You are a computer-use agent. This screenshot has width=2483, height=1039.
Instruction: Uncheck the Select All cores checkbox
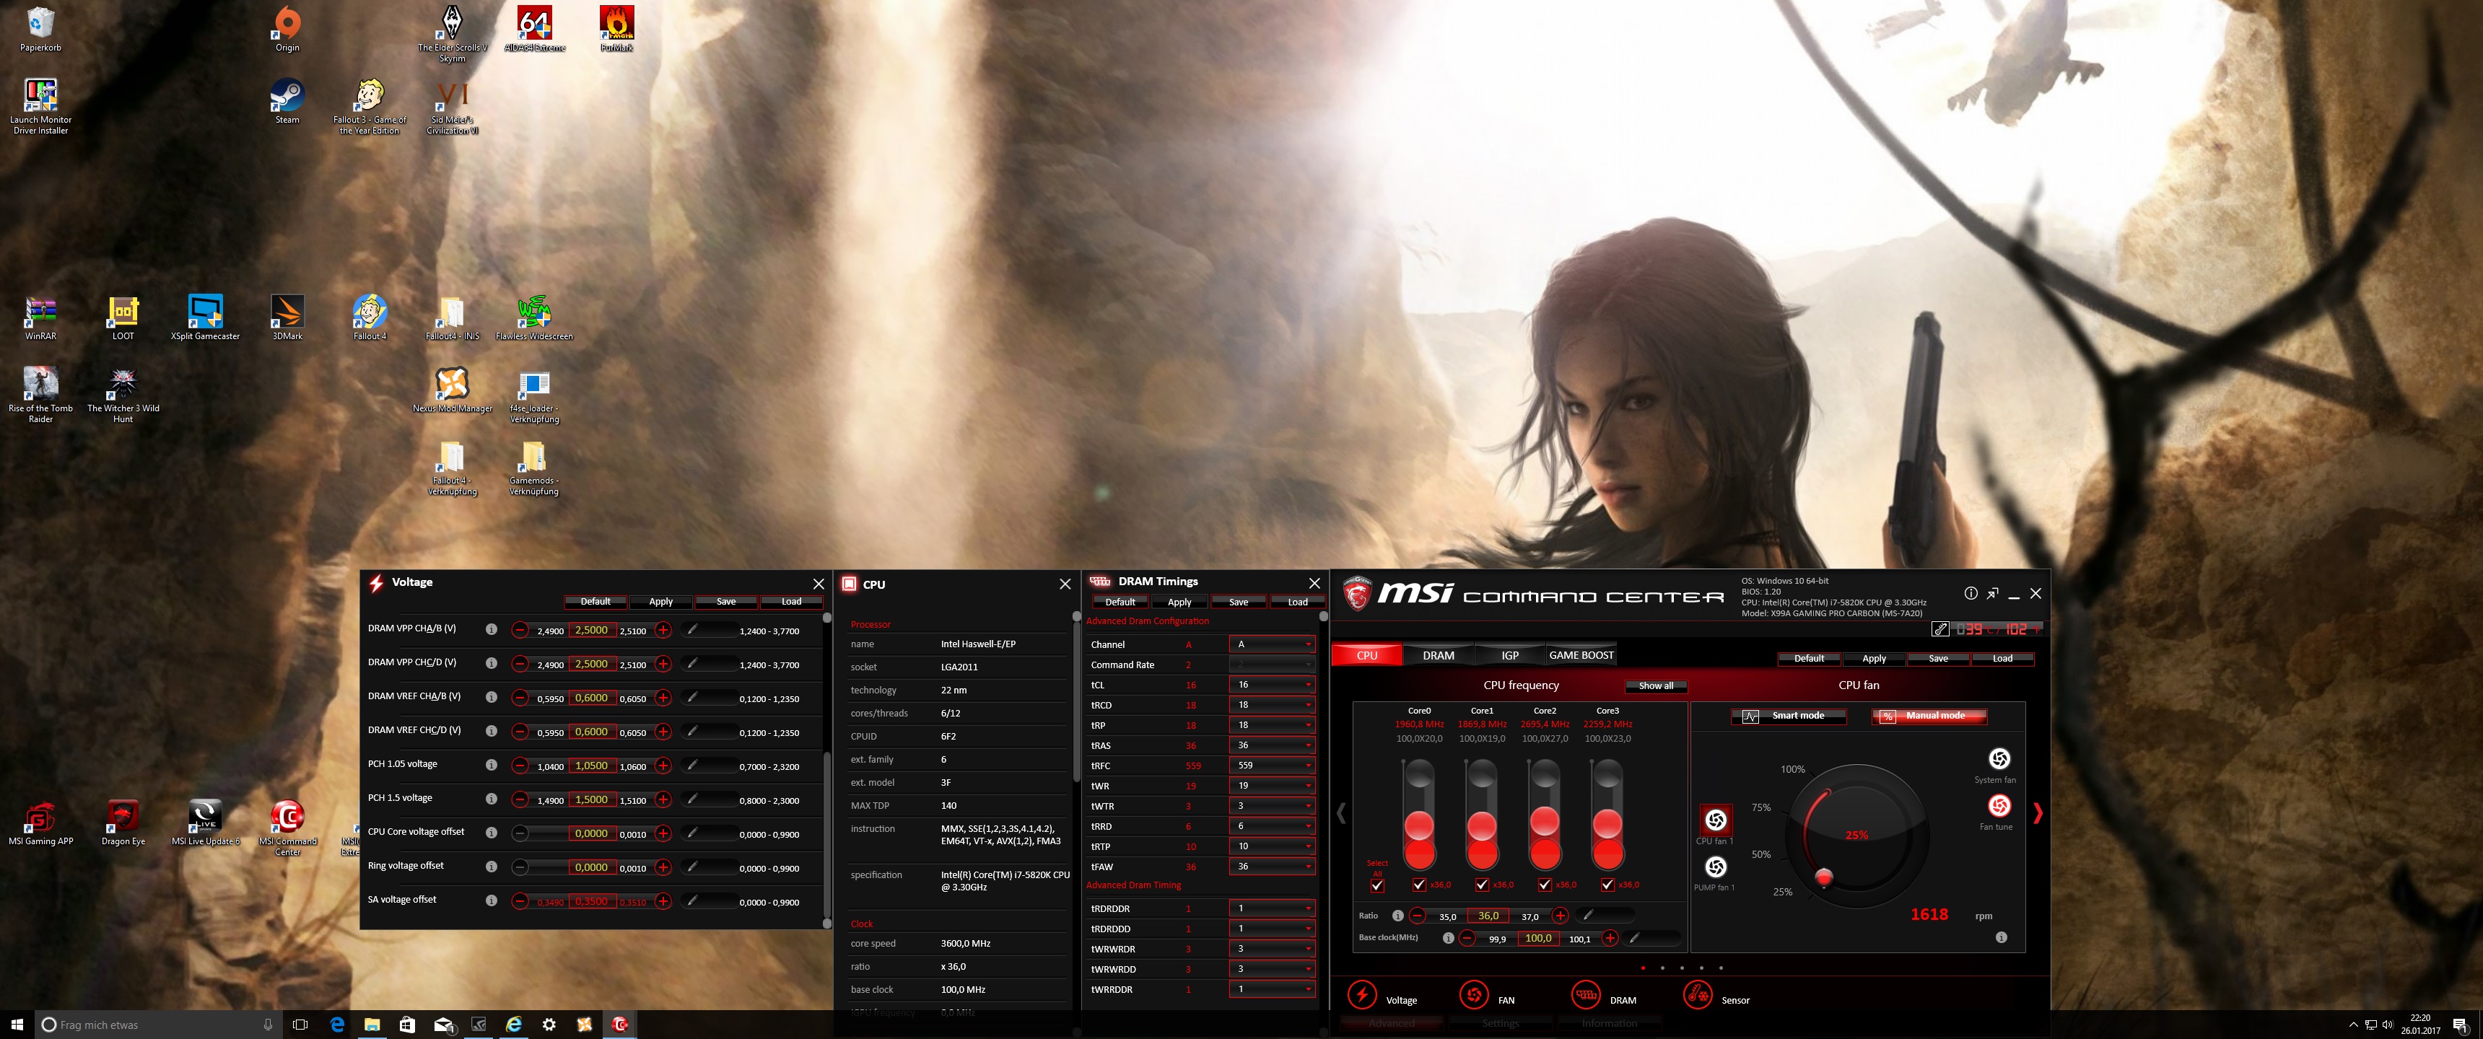coord(1377,885)
